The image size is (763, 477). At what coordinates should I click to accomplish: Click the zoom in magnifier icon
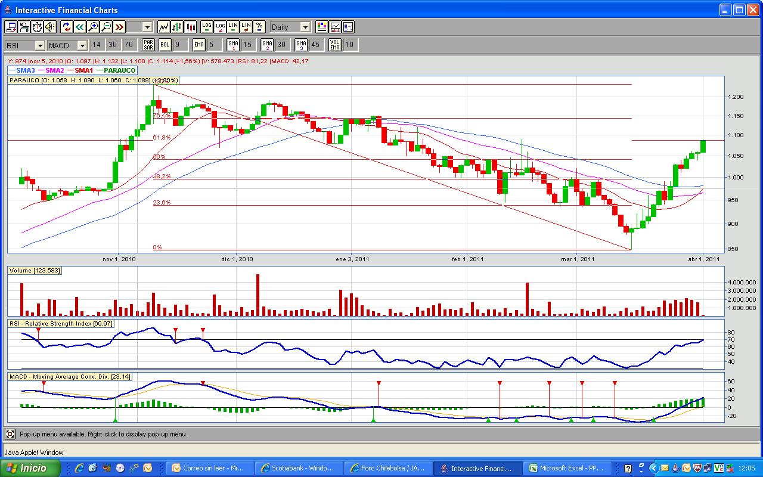93,27
